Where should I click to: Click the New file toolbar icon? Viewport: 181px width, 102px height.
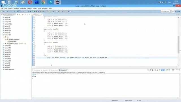coord(2,11)
